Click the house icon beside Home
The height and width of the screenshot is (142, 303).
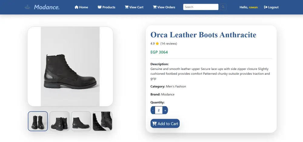point(76,7)
